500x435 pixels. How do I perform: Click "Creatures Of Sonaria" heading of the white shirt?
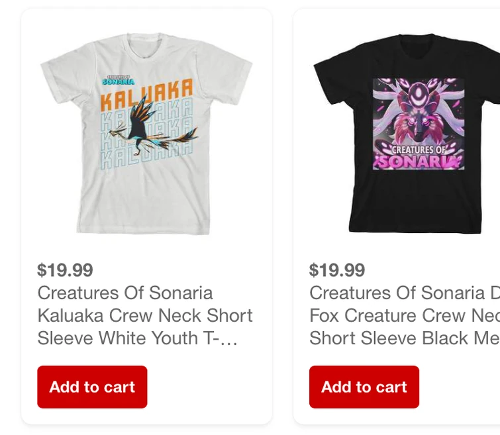tap(125, 293)
